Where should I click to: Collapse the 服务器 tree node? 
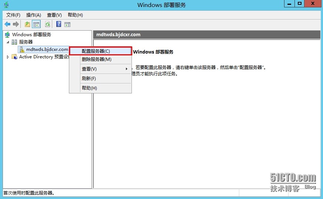[x=8, y=42]
